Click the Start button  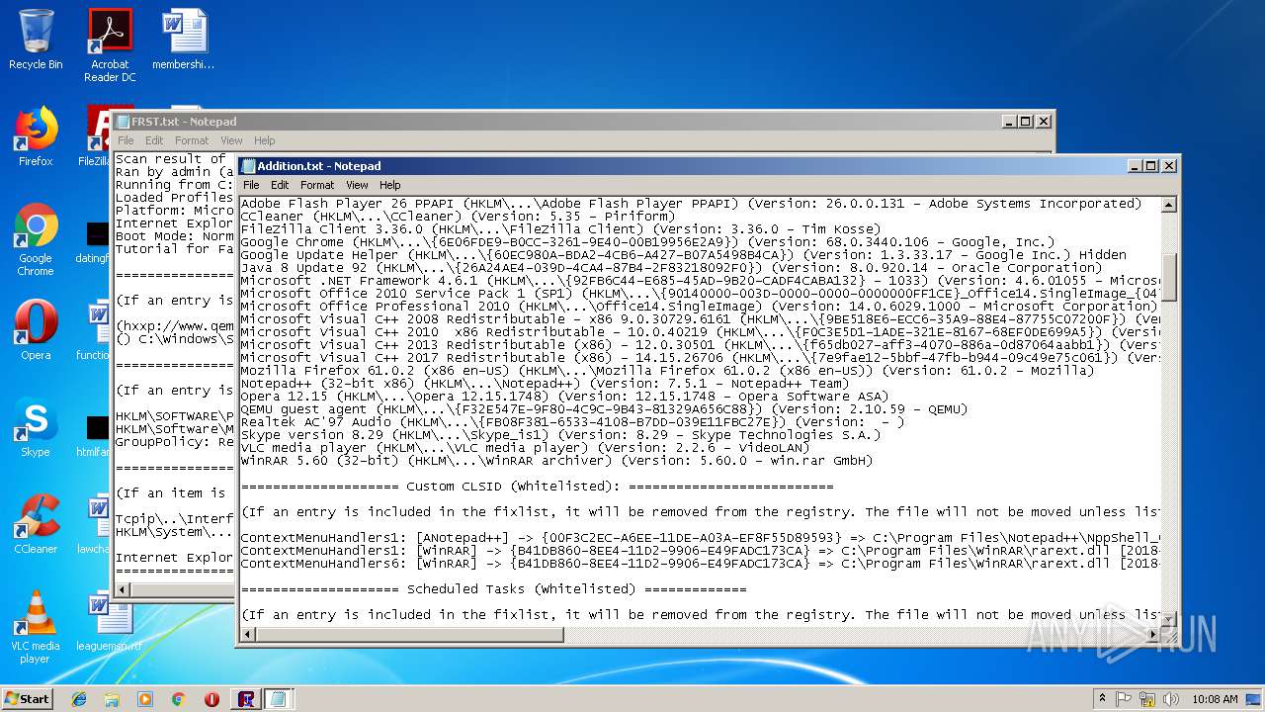(x=27, y=698)
